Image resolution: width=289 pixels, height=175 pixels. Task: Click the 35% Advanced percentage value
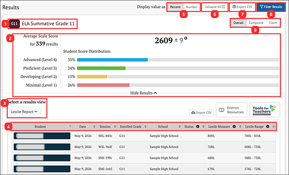click(71, 60)
